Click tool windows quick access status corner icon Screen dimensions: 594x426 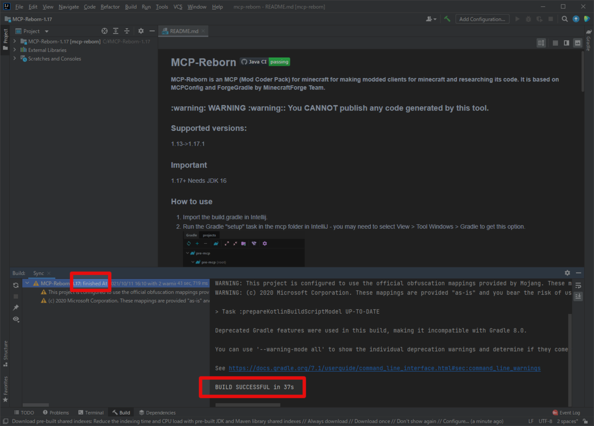(x=4, y=422)
